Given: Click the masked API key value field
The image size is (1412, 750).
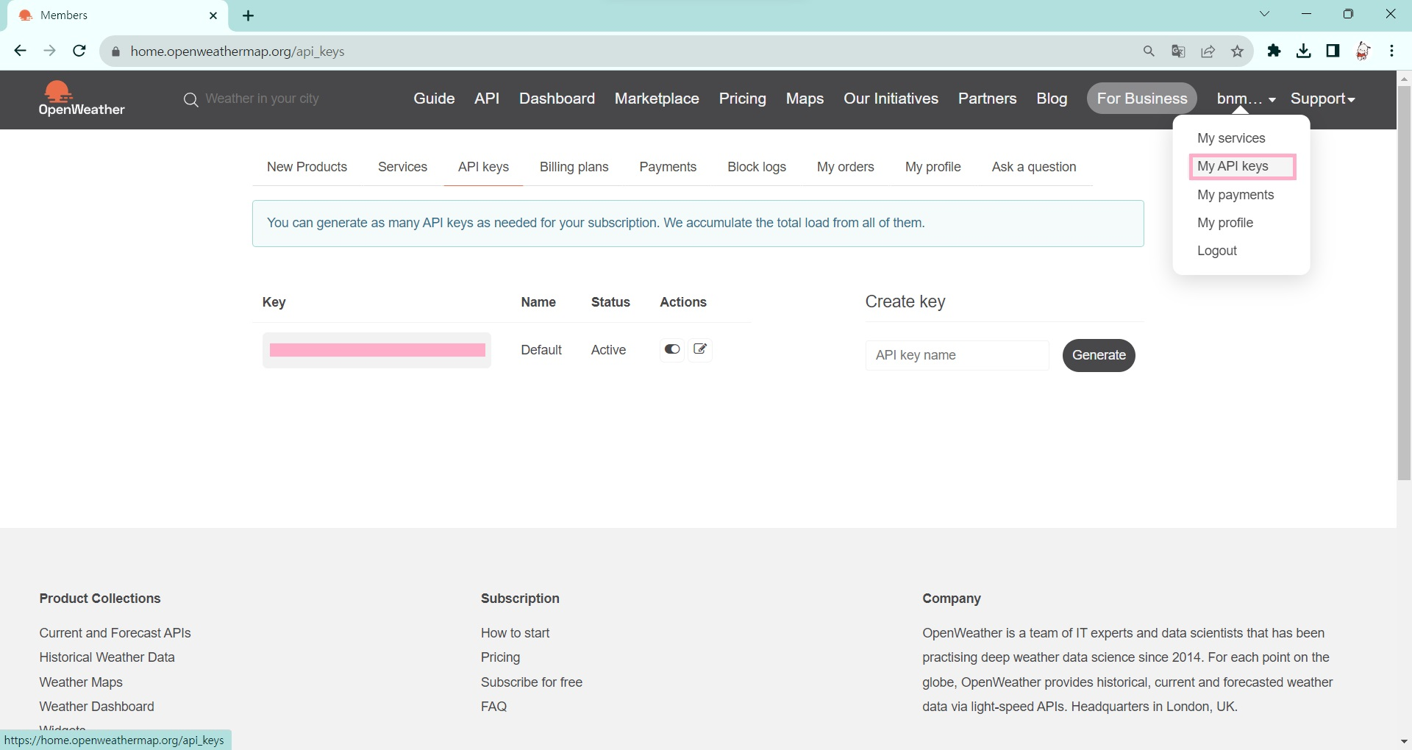Looking at the screenshot, I should click(377, 350).
